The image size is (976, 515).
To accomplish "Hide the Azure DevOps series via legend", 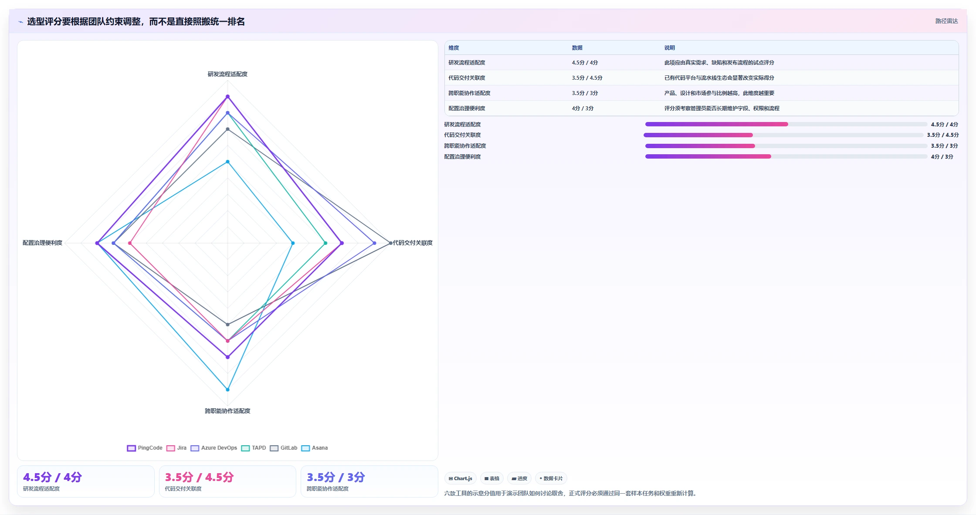I will click(213, 448).
